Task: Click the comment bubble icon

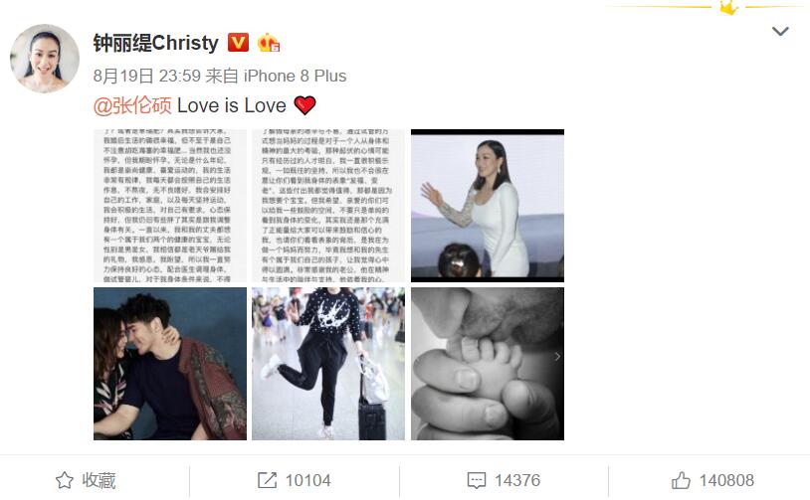Action: click(477, 480)
